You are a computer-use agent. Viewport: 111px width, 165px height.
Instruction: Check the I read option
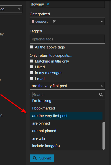click(32, 78)
